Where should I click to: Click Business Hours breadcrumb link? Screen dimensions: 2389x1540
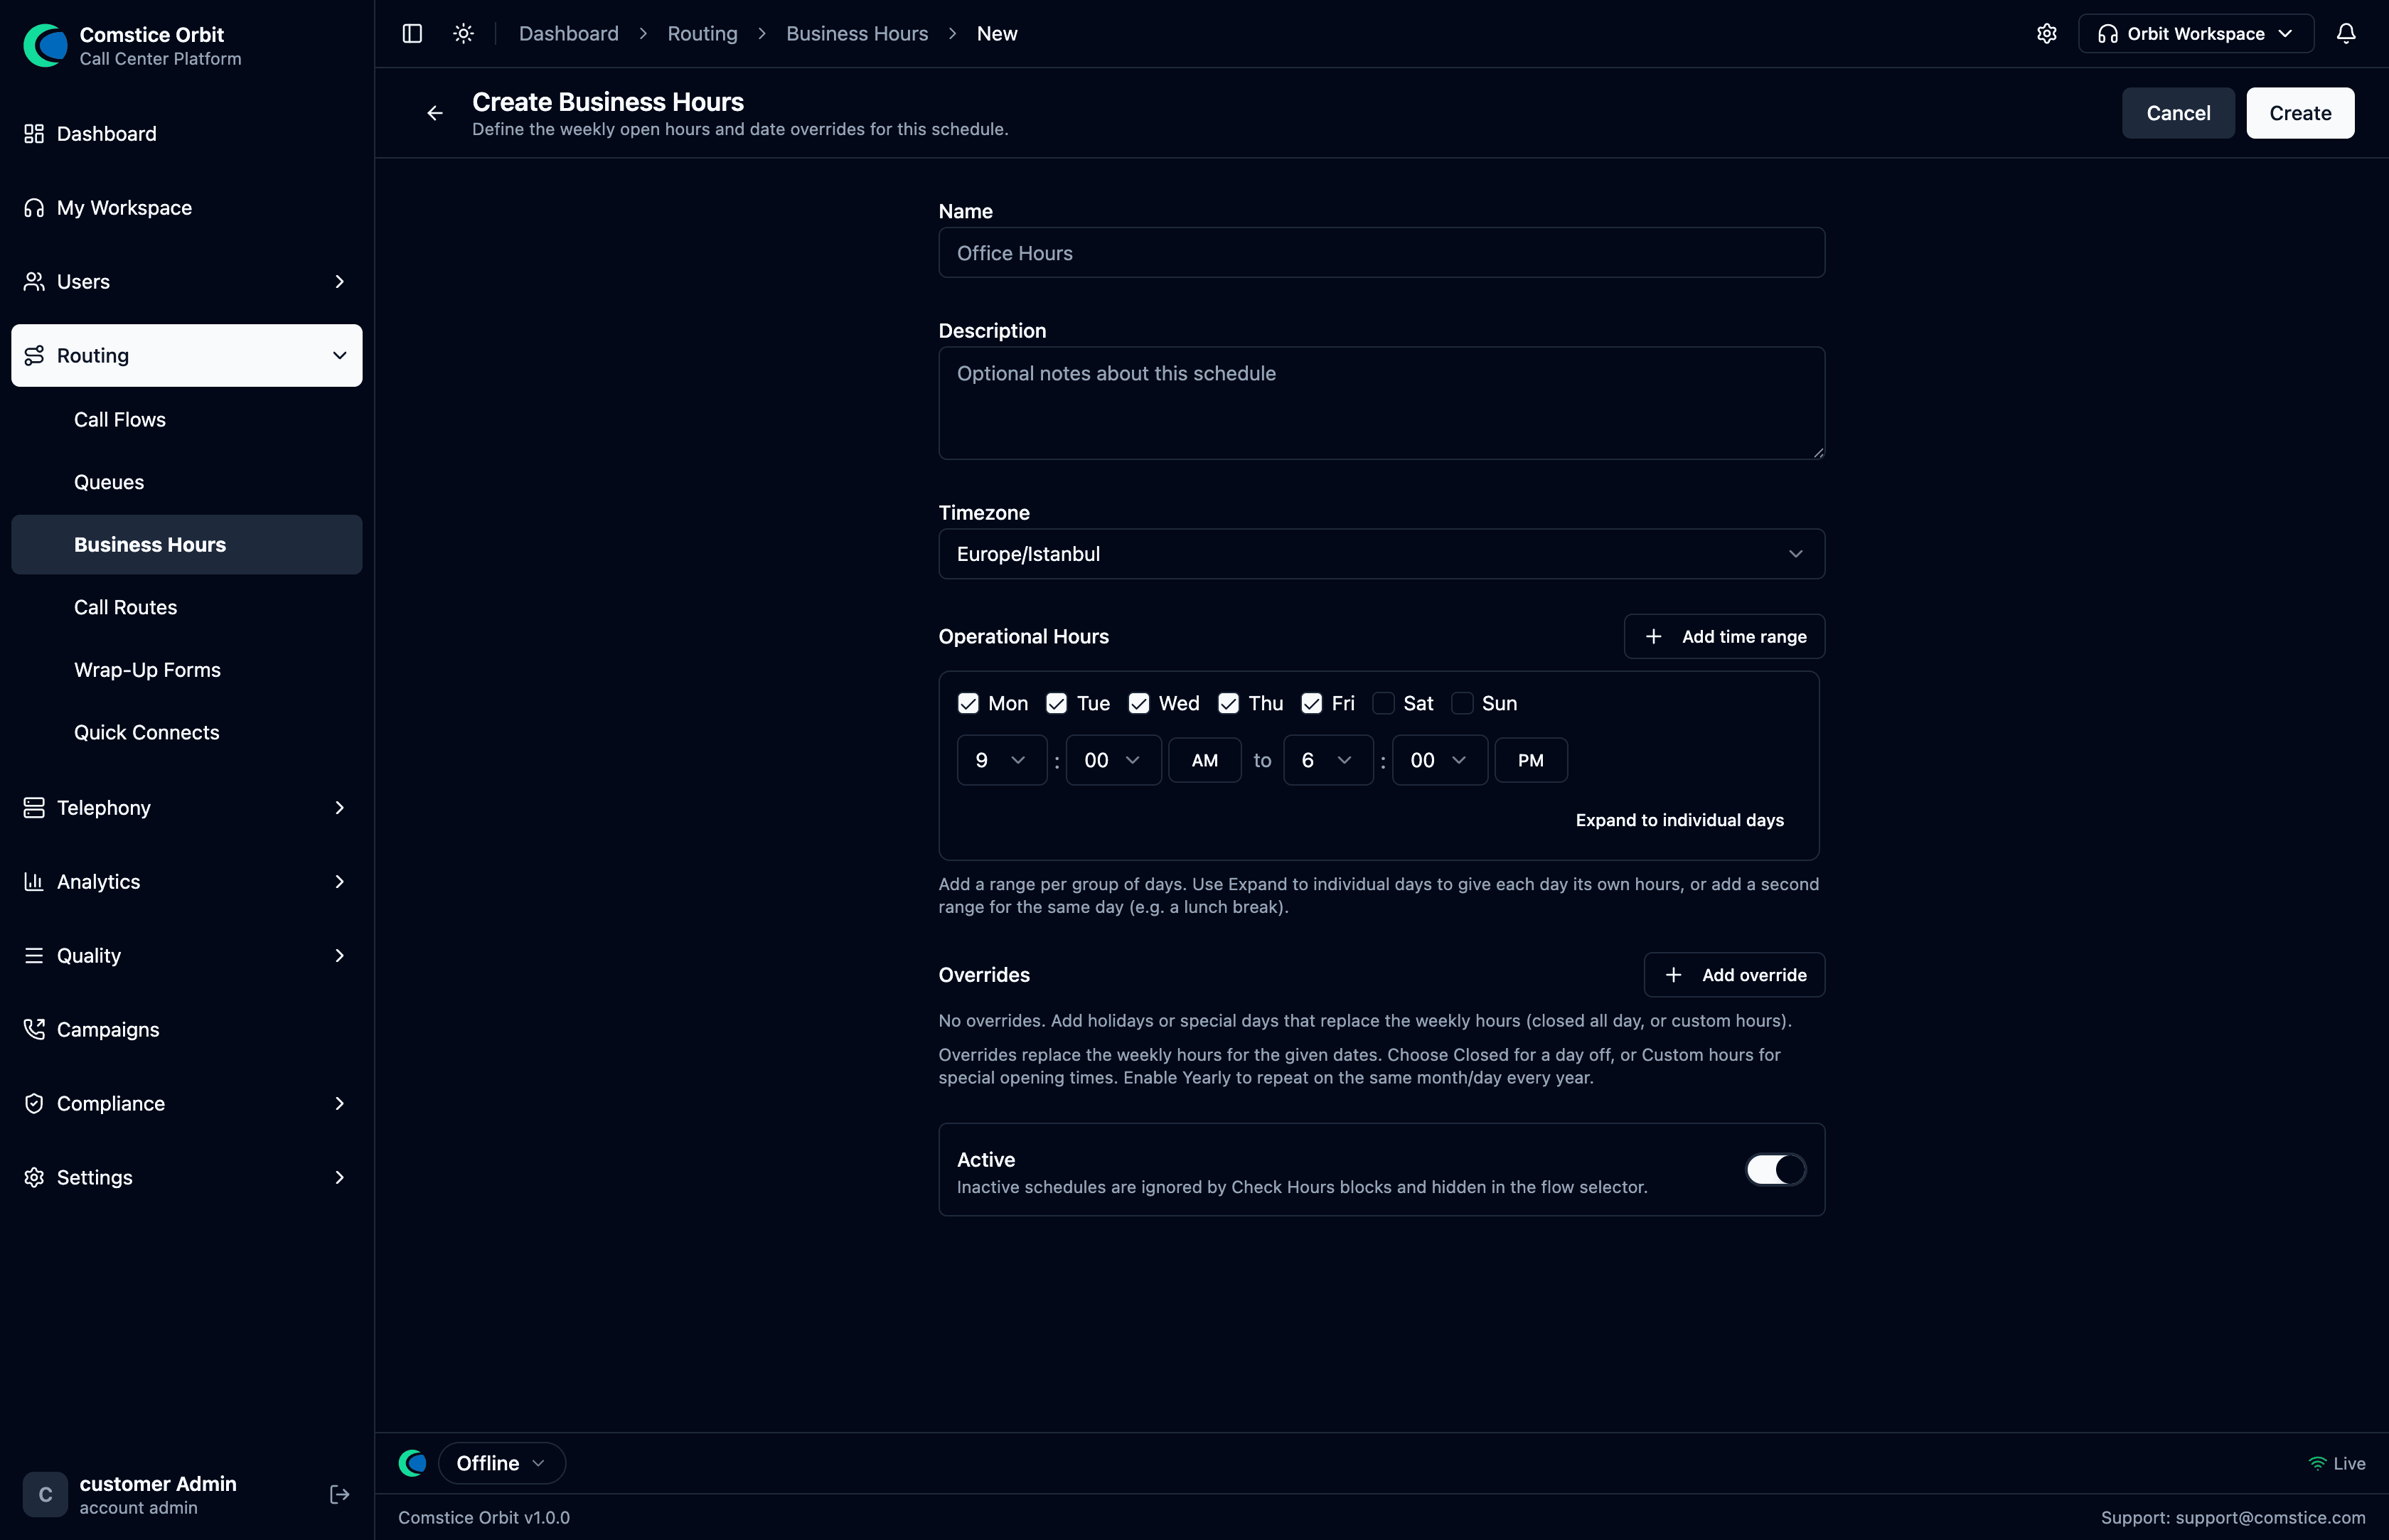(x=856, y=33)
